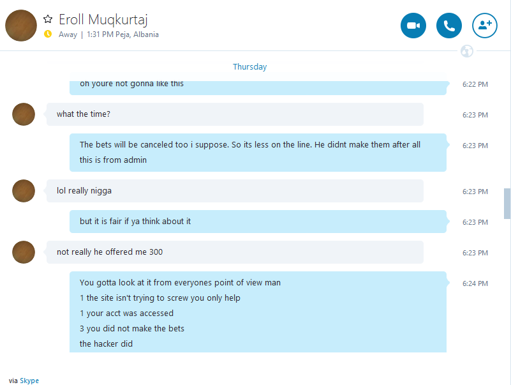This screenshot has height=385, width=511.
Task: Add people to this conversation
Action: pyautogui.click(x=485, y=26)
